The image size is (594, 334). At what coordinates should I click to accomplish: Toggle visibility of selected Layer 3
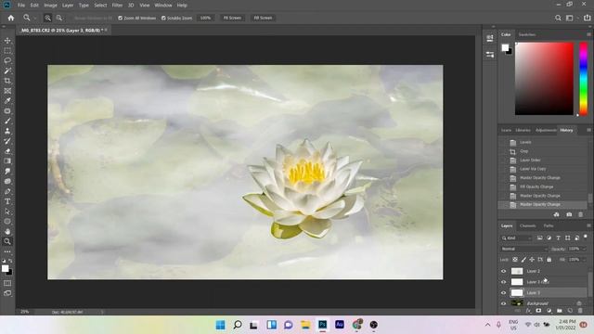coord(503,293)
